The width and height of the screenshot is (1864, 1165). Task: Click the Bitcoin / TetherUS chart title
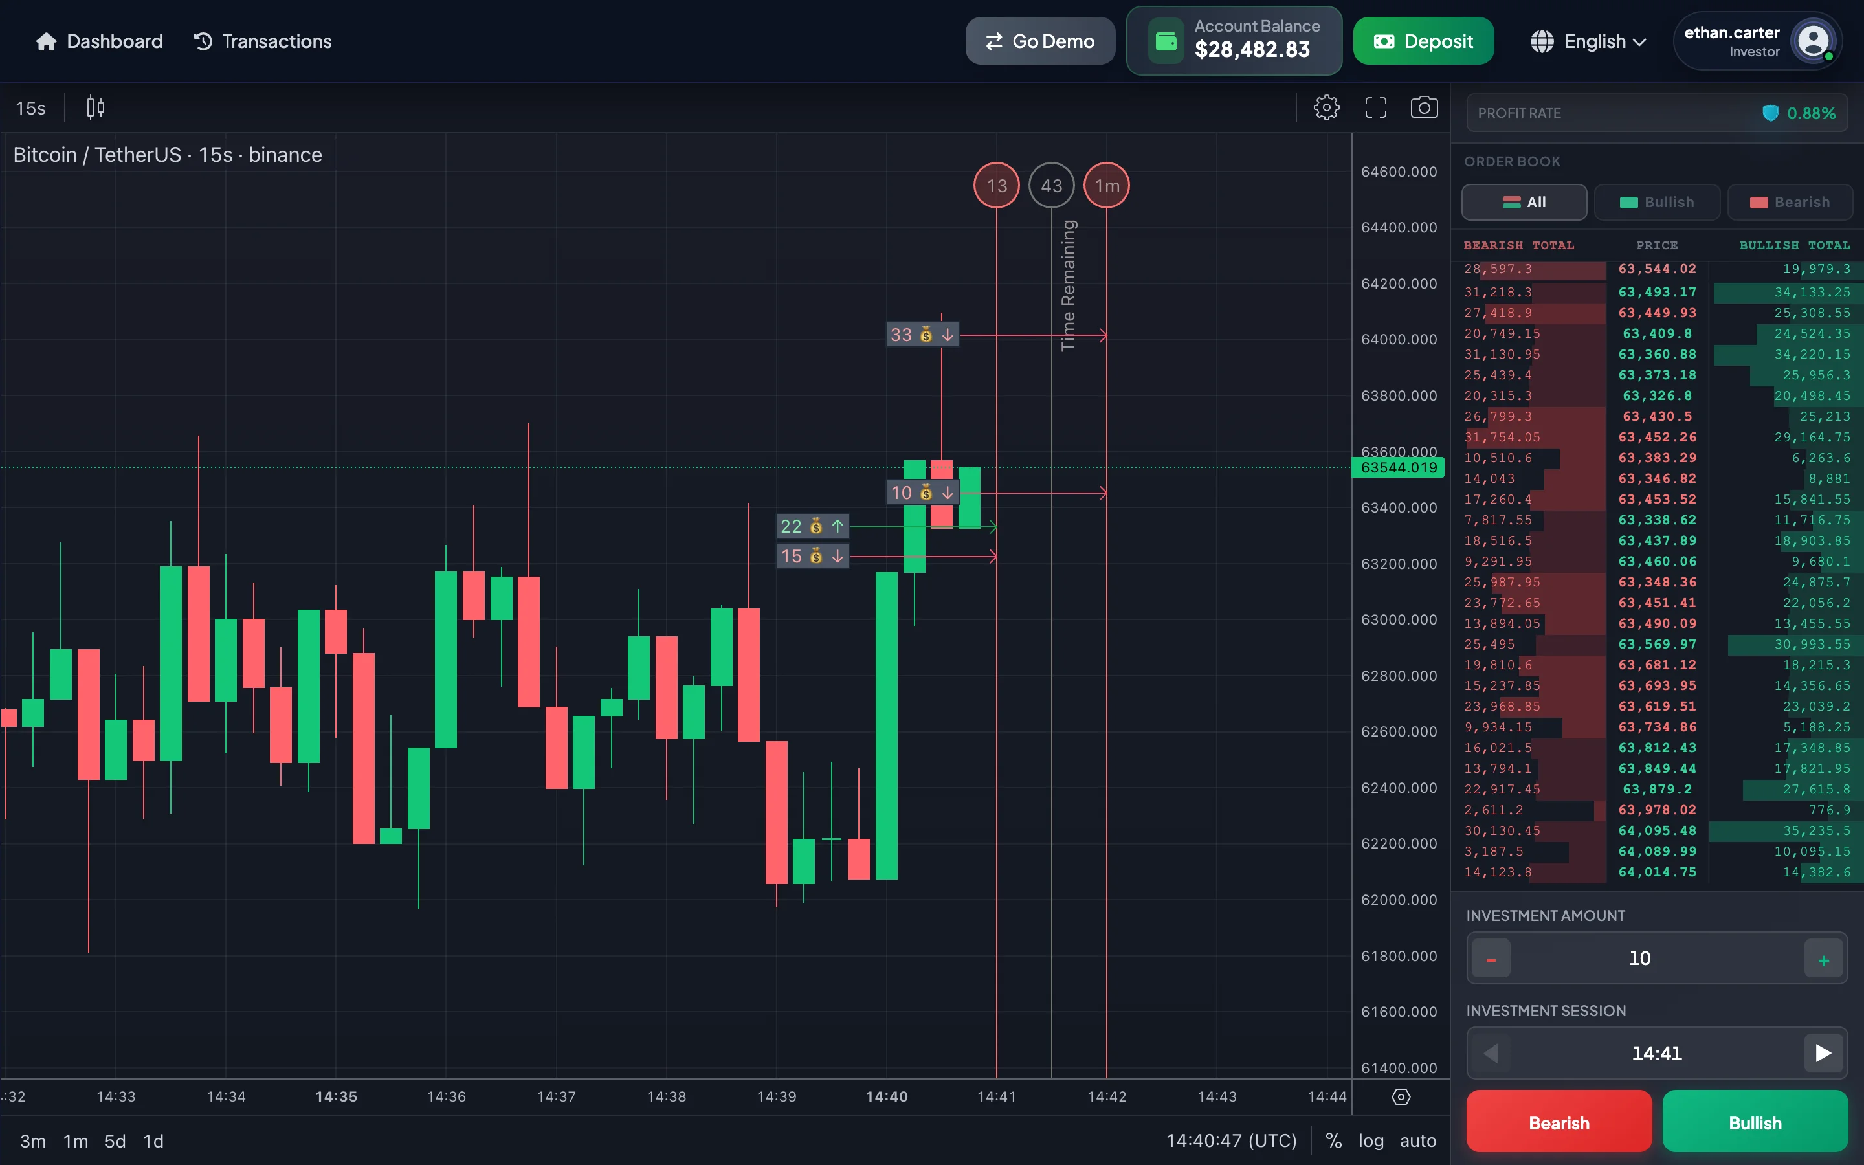click(x=167, y=155)
